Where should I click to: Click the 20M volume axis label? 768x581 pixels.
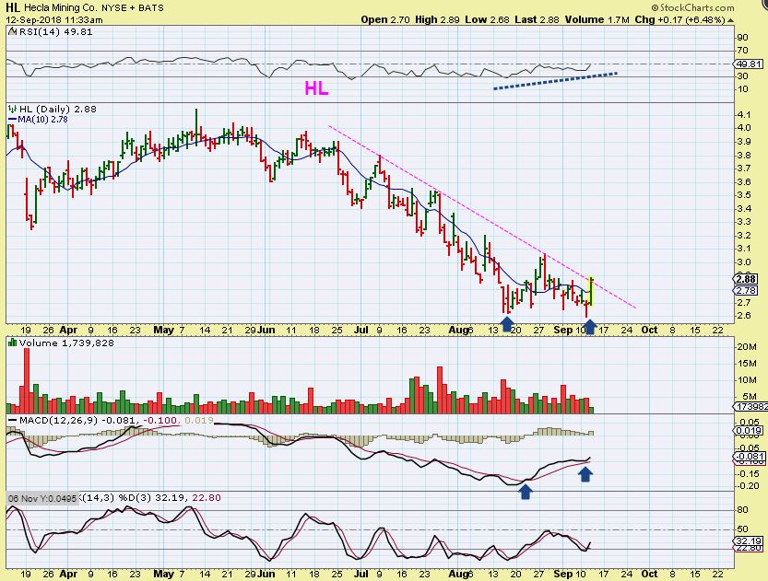coord(747,347)
